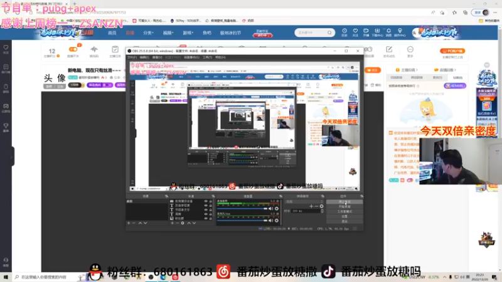Viewport: 502px width, 282px height.
Task: Move the source down in Sources panel
Action: point(194,223)
